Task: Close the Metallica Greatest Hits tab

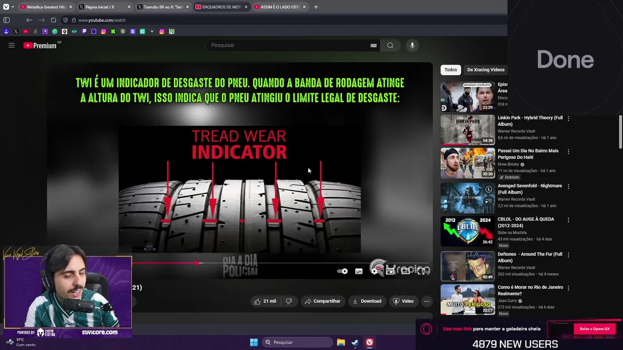Action: (x=71, y=7)
